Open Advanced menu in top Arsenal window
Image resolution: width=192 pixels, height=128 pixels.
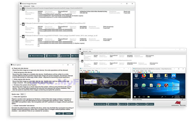click(x=27, y=6)
